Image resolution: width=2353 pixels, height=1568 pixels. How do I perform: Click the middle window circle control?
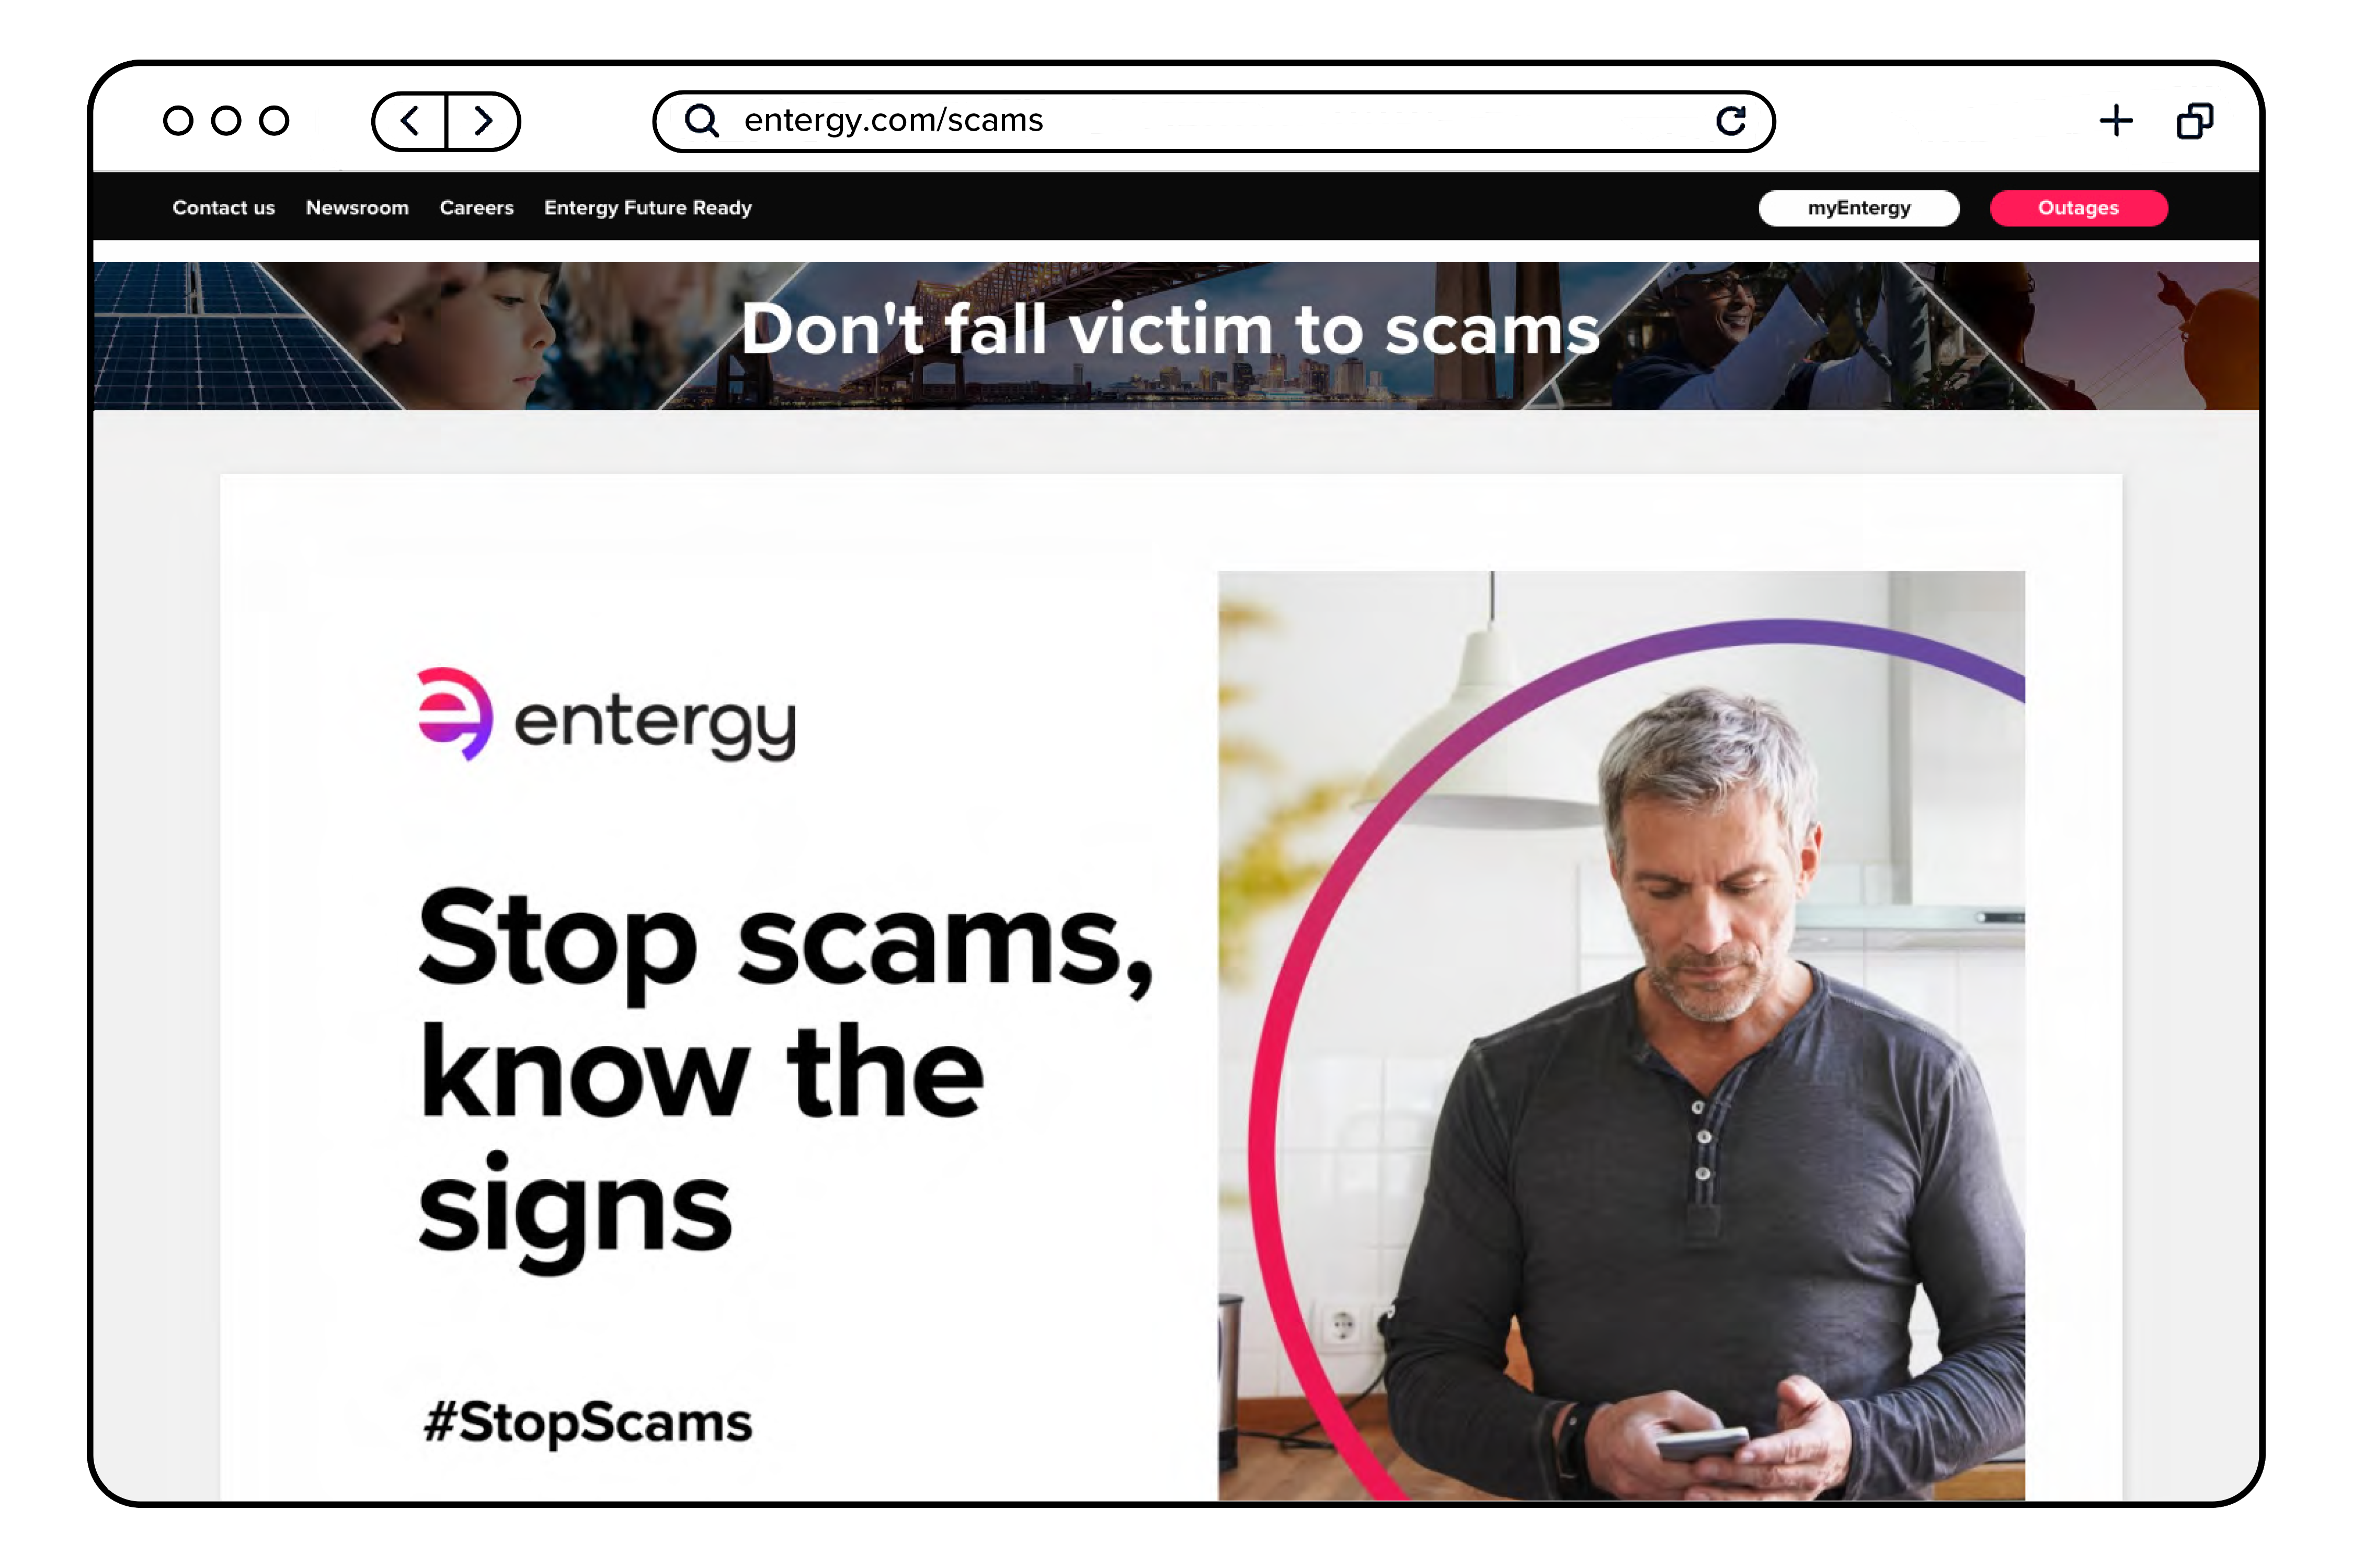(x=226, y=121)
